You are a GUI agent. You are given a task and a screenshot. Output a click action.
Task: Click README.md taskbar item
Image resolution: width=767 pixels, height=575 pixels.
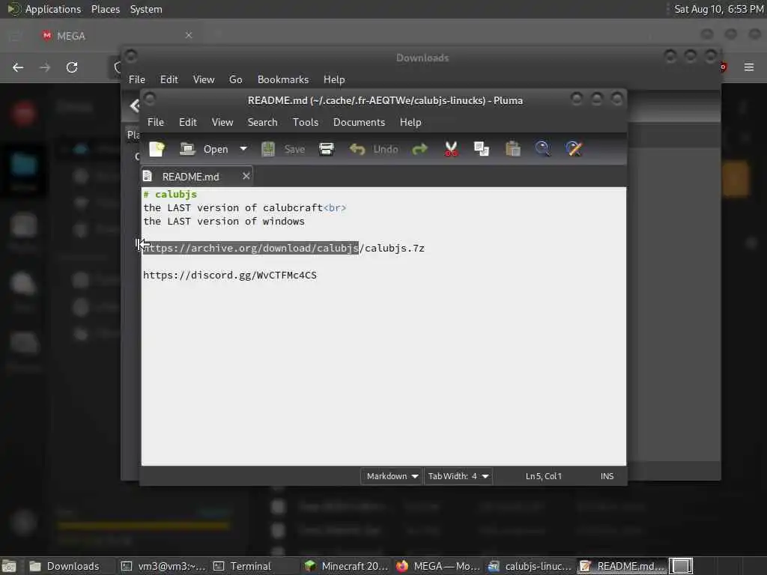point(622,566)
